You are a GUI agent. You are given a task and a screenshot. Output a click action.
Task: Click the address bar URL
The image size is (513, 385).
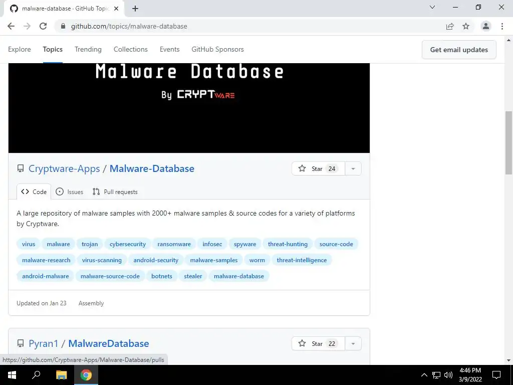tap(129, 26)
